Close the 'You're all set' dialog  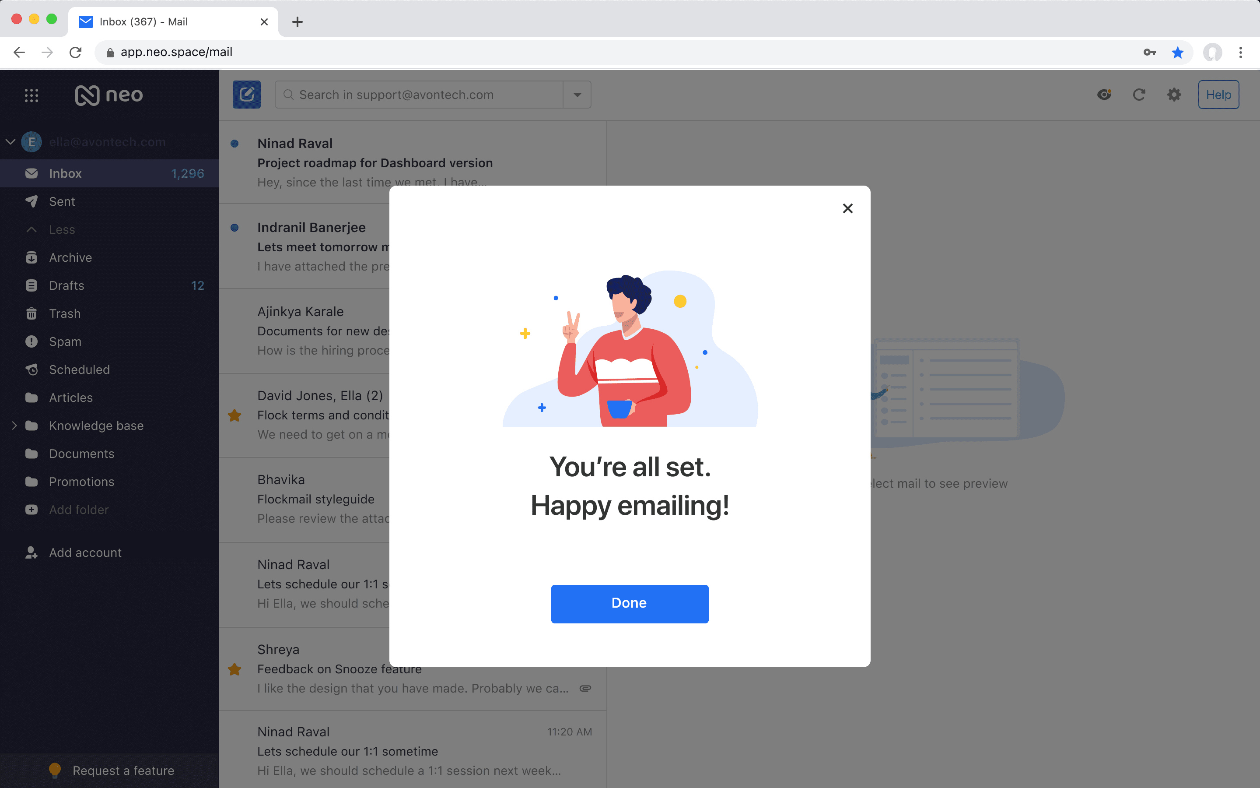[x=847, y=208]
